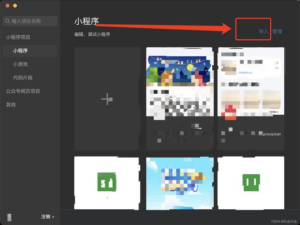
Task: Focus the project name search field
Action: coord(30,21)
